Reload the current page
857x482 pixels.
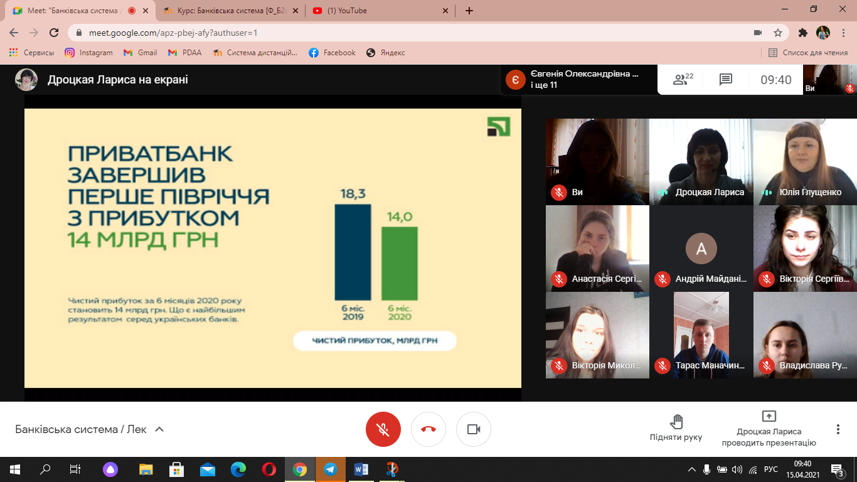click(x=54, y=33)
